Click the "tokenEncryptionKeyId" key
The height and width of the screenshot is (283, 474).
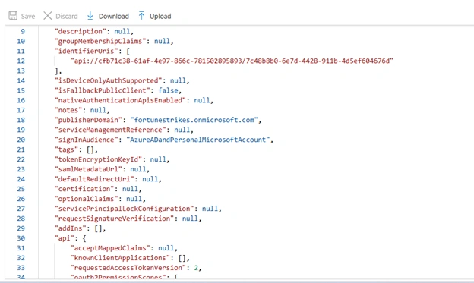point(98,159)
